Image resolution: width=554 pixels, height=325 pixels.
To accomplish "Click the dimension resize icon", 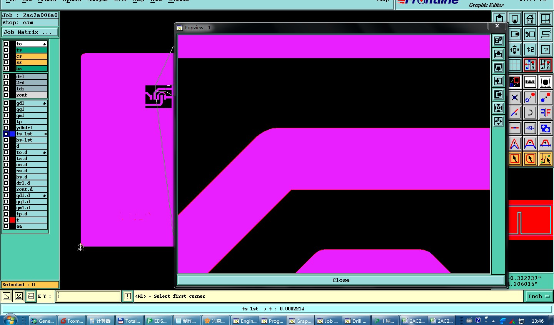I will pos(530,128).
